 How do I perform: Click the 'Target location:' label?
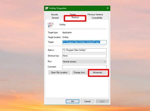coord(54,37)
